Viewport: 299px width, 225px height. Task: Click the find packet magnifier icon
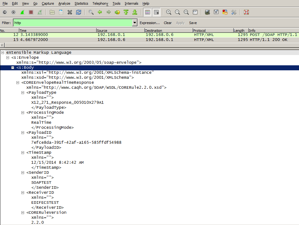click(91, 12)
